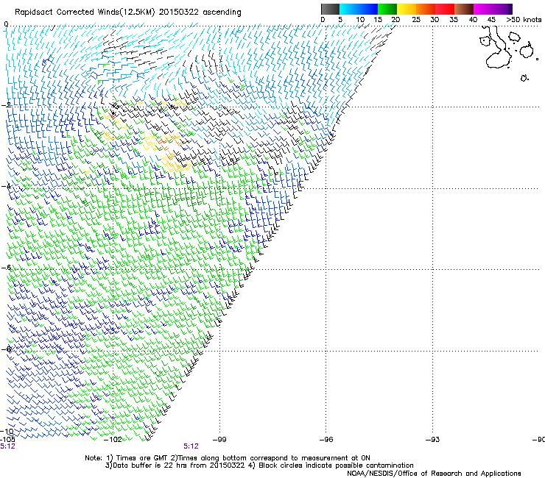Screen dimensions: 545x478
Task: Click the Rapidscat Corrected Winds title text
Action: tap(128, 13)
